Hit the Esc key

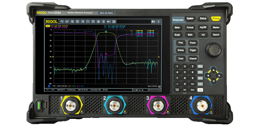click(x=185, y=90)
